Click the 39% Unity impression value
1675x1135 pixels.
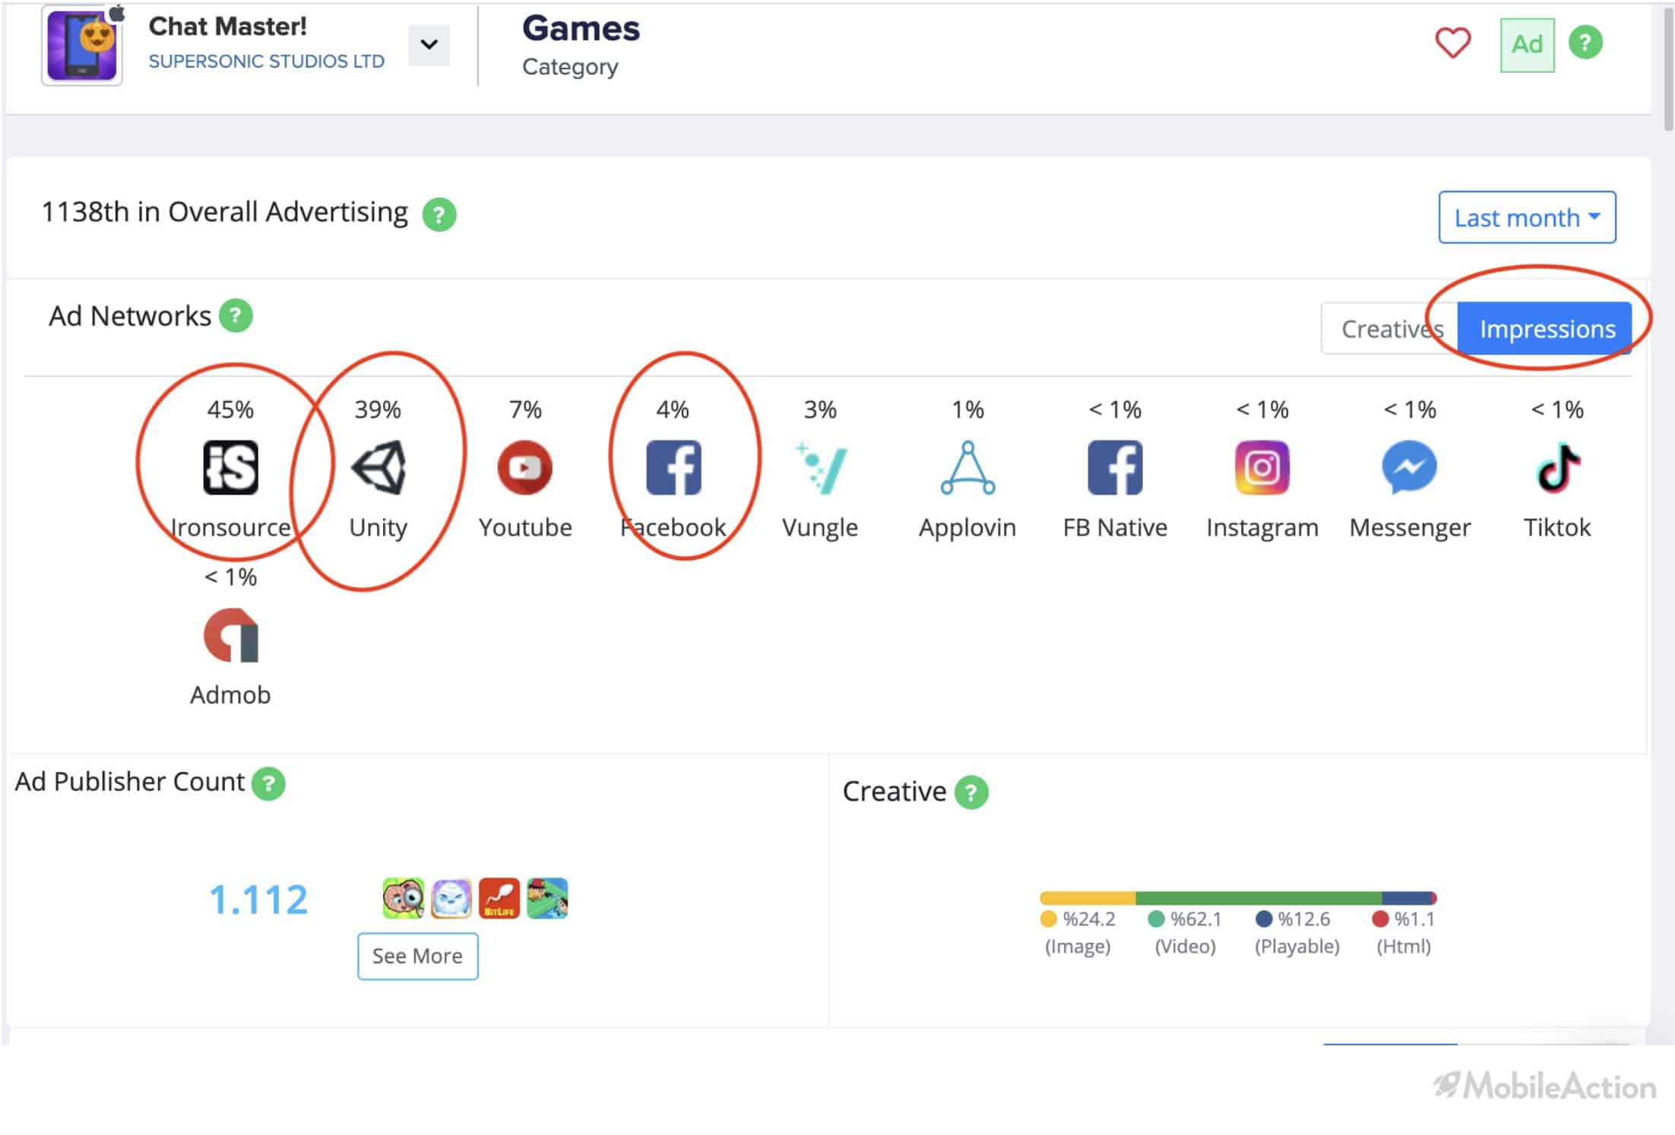378,409
